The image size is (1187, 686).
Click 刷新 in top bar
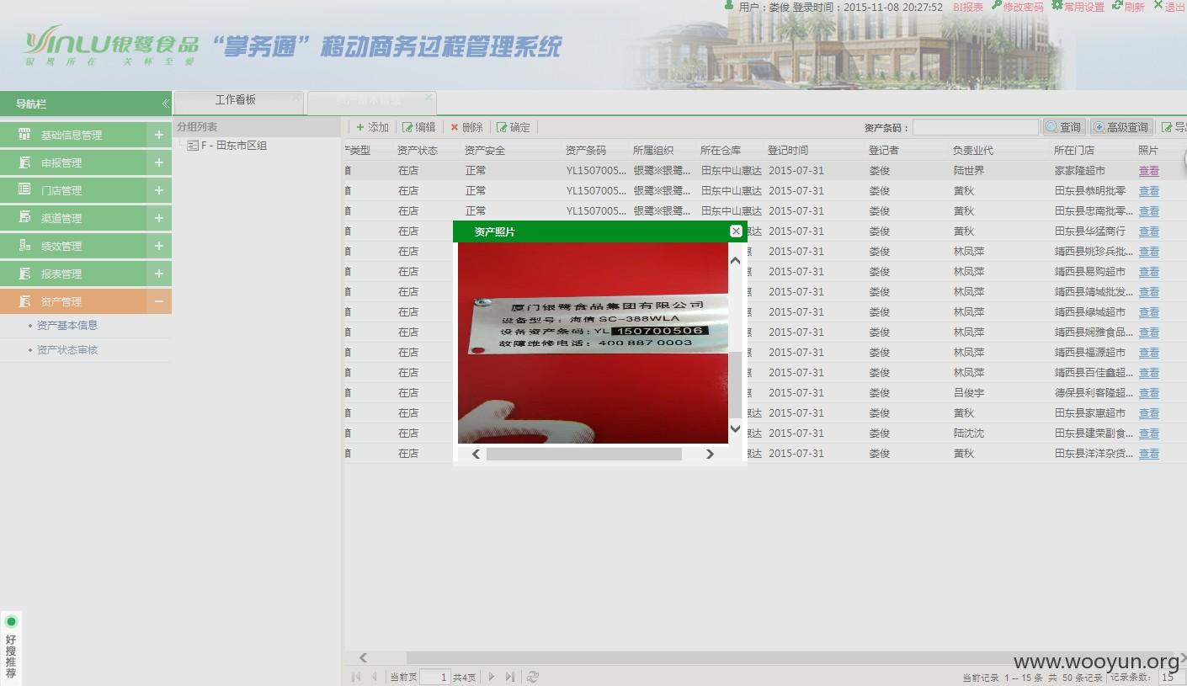pyautogui.click(x=1129, y=7)
